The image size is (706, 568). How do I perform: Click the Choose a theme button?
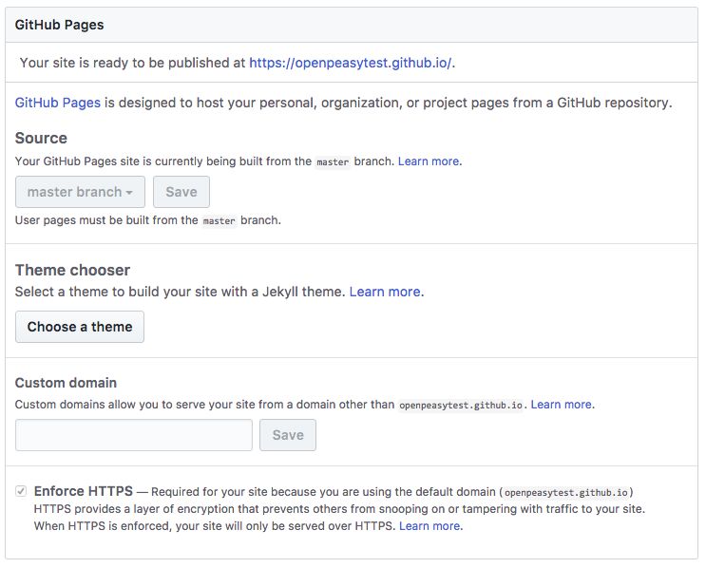pos(80,327)
